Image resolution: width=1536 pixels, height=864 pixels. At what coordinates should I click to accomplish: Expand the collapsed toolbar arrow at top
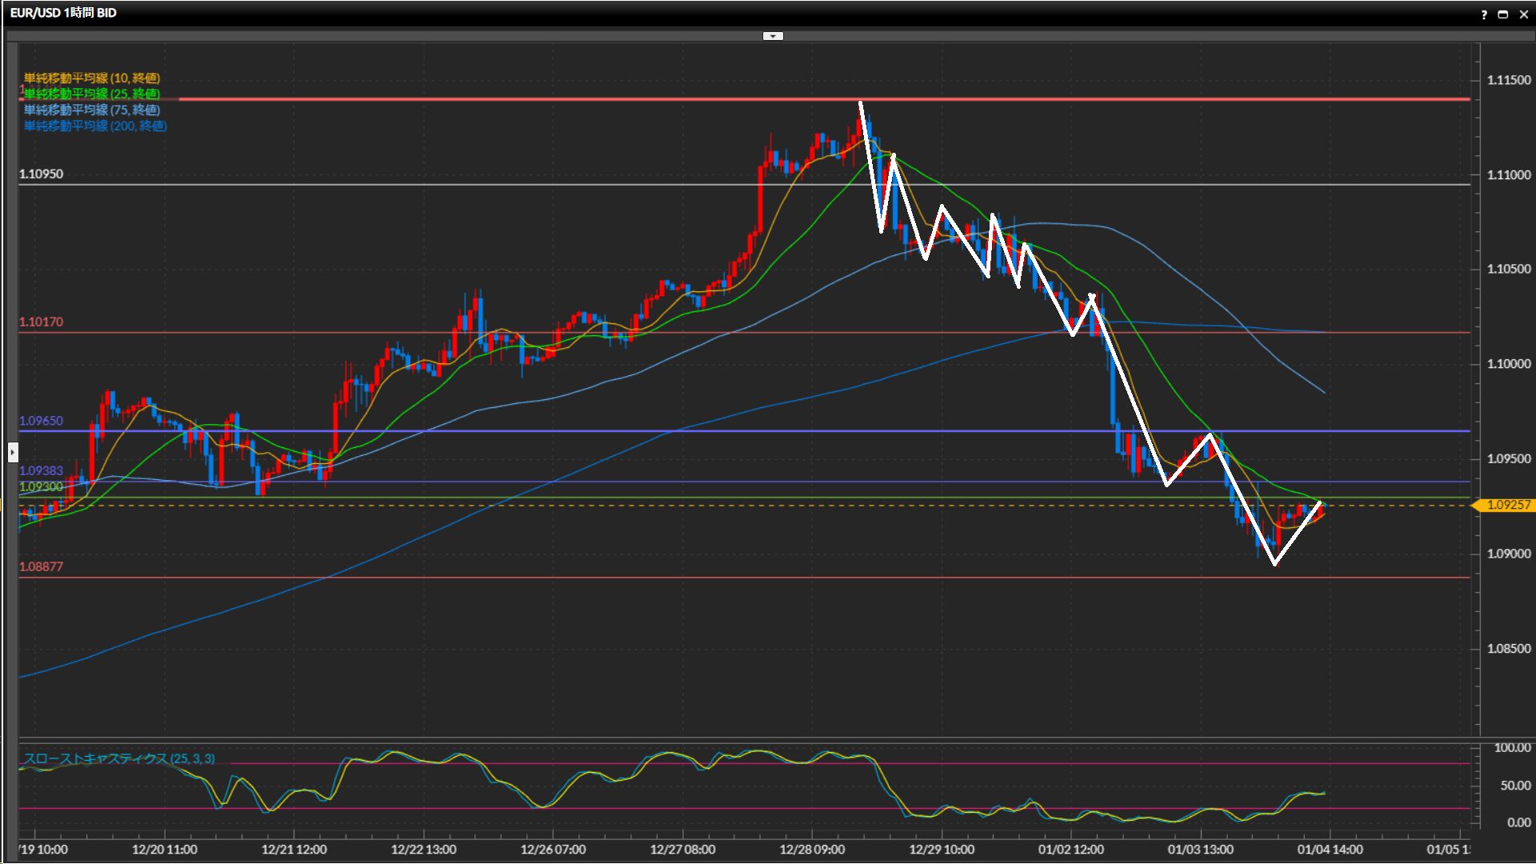point(772,36)
